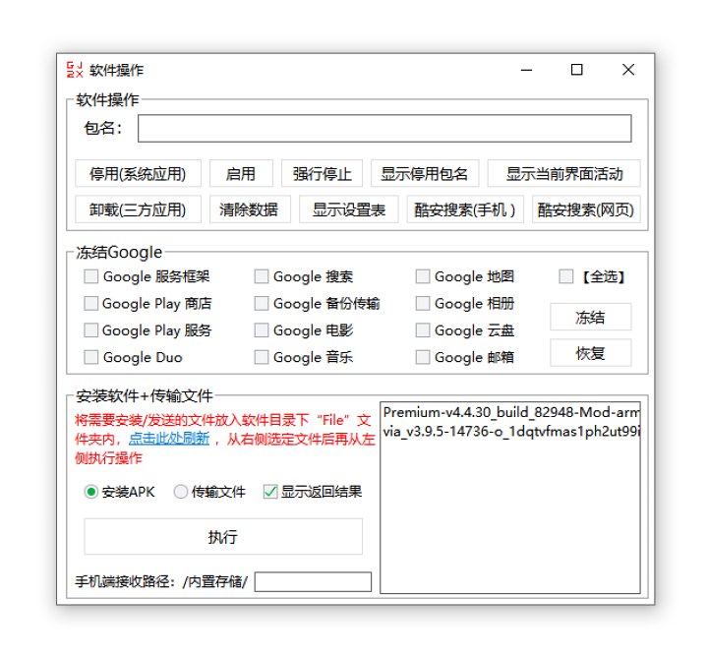The image size is (708, 657).
Task: Check the Google Play 商店 checkbox
Action: [x=91, y=304]
